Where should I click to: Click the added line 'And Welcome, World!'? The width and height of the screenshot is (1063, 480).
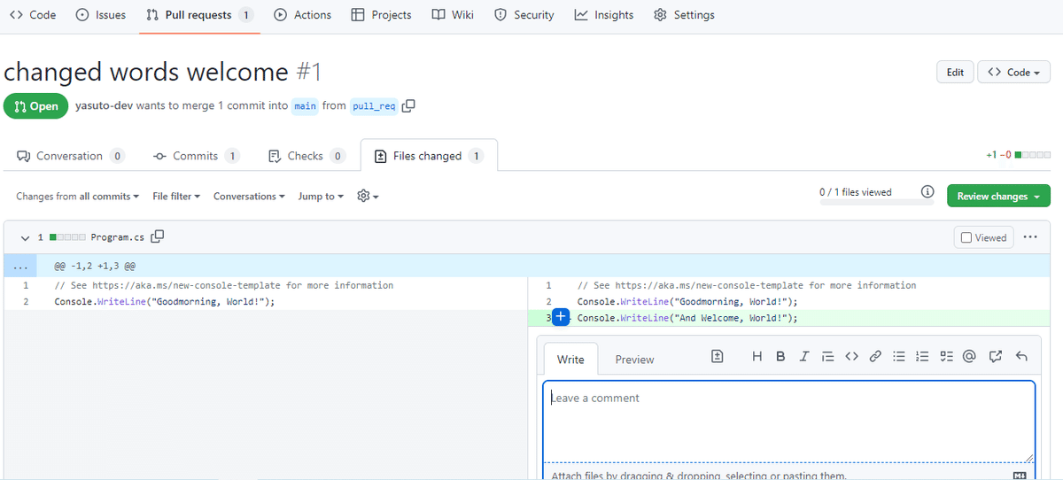coord(687,318)
